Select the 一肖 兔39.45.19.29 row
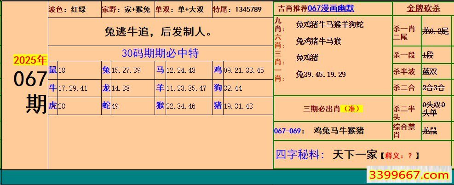Viewport: 454px width, 185px height. [x=321, y=74]
